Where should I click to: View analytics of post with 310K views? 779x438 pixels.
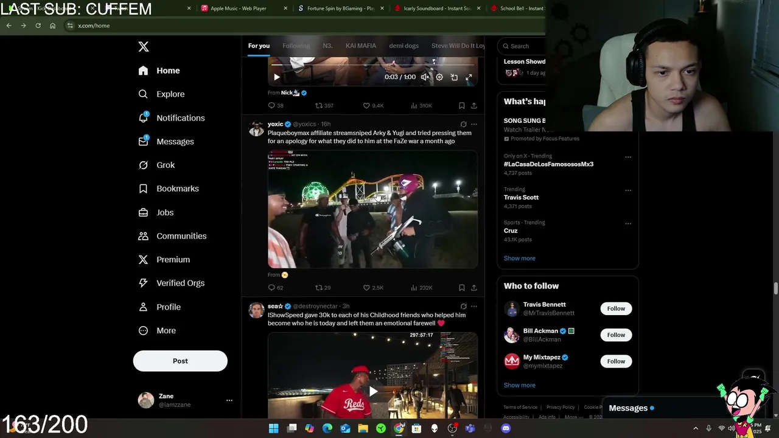click(421, 106)
